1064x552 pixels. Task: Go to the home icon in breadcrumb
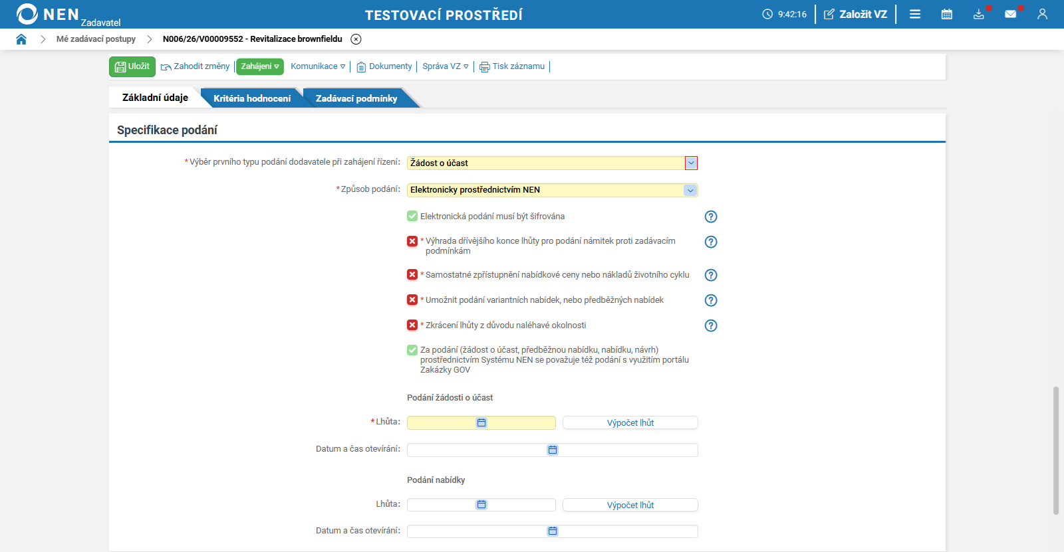pyautogui.click(x=21, y=39)
